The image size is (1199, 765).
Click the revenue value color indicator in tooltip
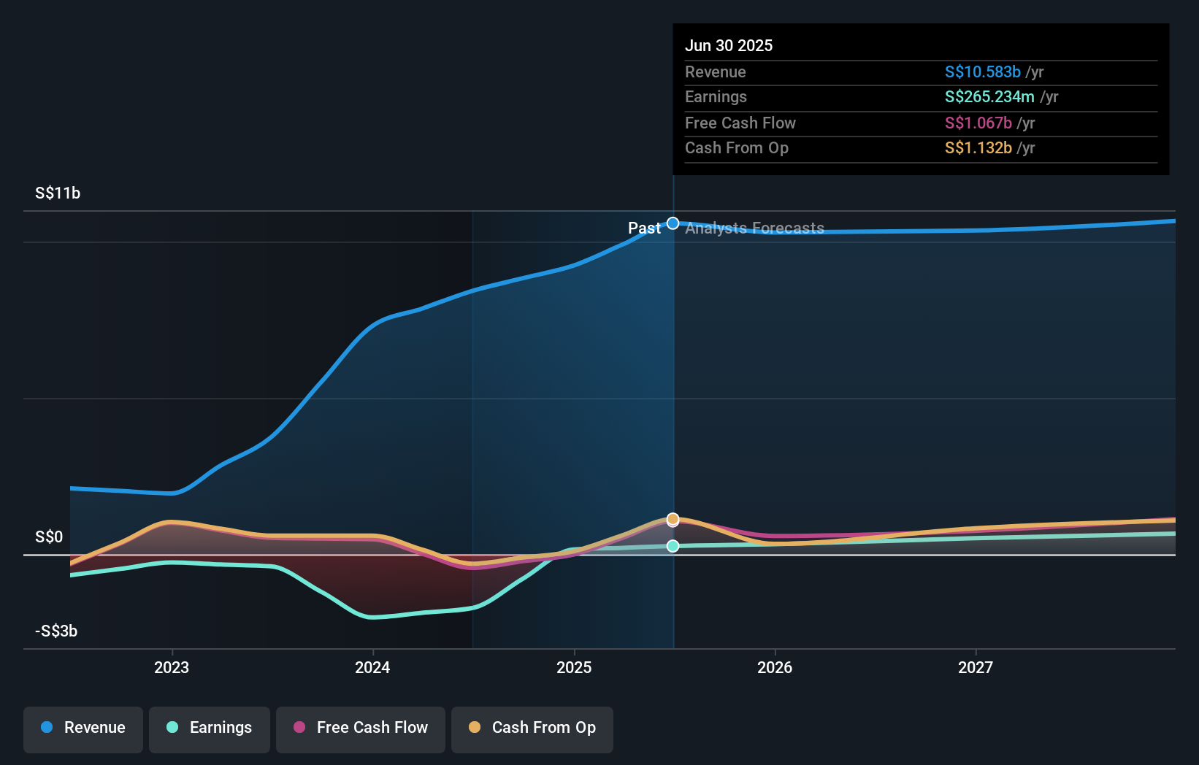pyautogui.click(x=981, y=72)
